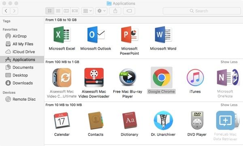Open iCloud Drive from sidebar
The image size is (243, 146).
click(22, 52)
